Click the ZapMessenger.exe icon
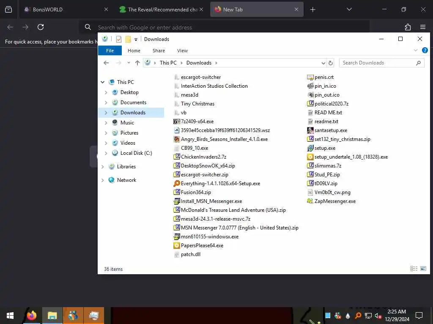The height and width of the screenshot is (324, 433). (x=310, y=201)
